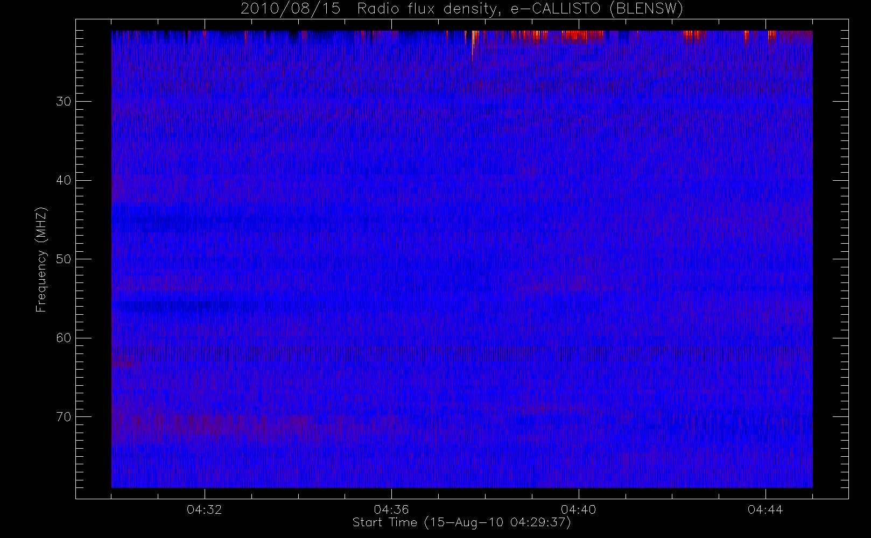871x538 pixels.
Task: Click the 30 MHz frequency tick label
Action: coord(64,101)
